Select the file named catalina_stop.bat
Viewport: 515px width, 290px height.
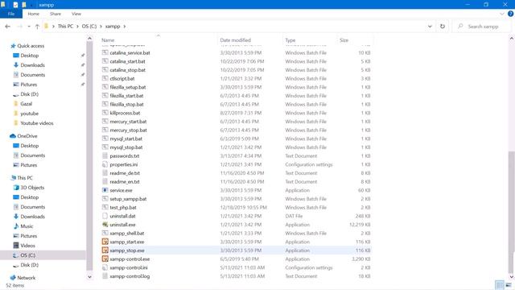click(x=127, y=70)
